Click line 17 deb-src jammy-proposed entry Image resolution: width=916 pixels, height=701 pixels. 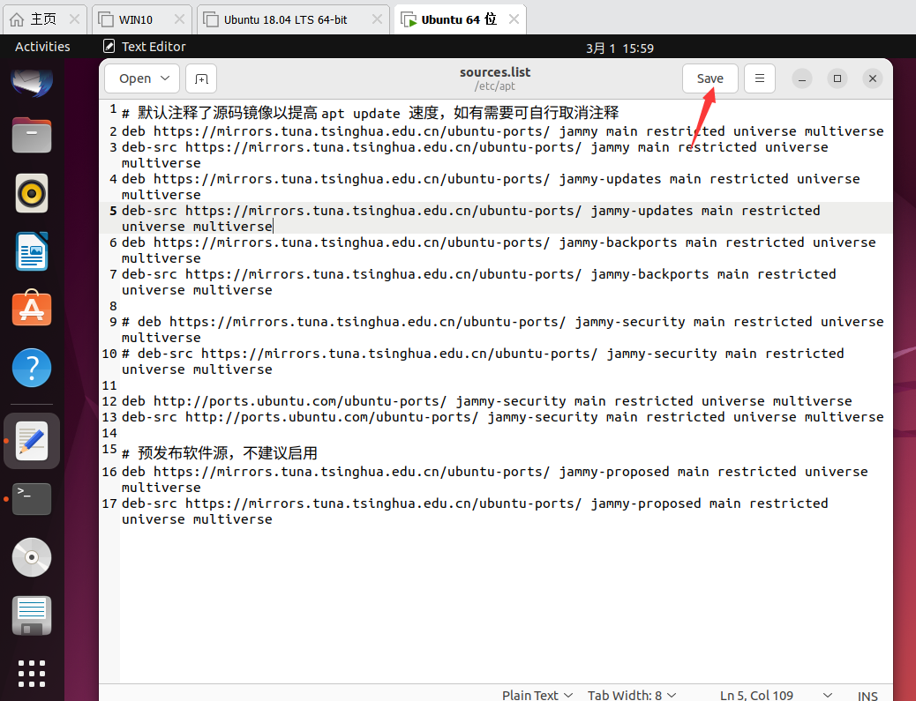click(x=475, y=511)
